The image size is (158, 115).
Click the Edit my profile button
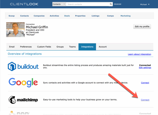(142, 27)
